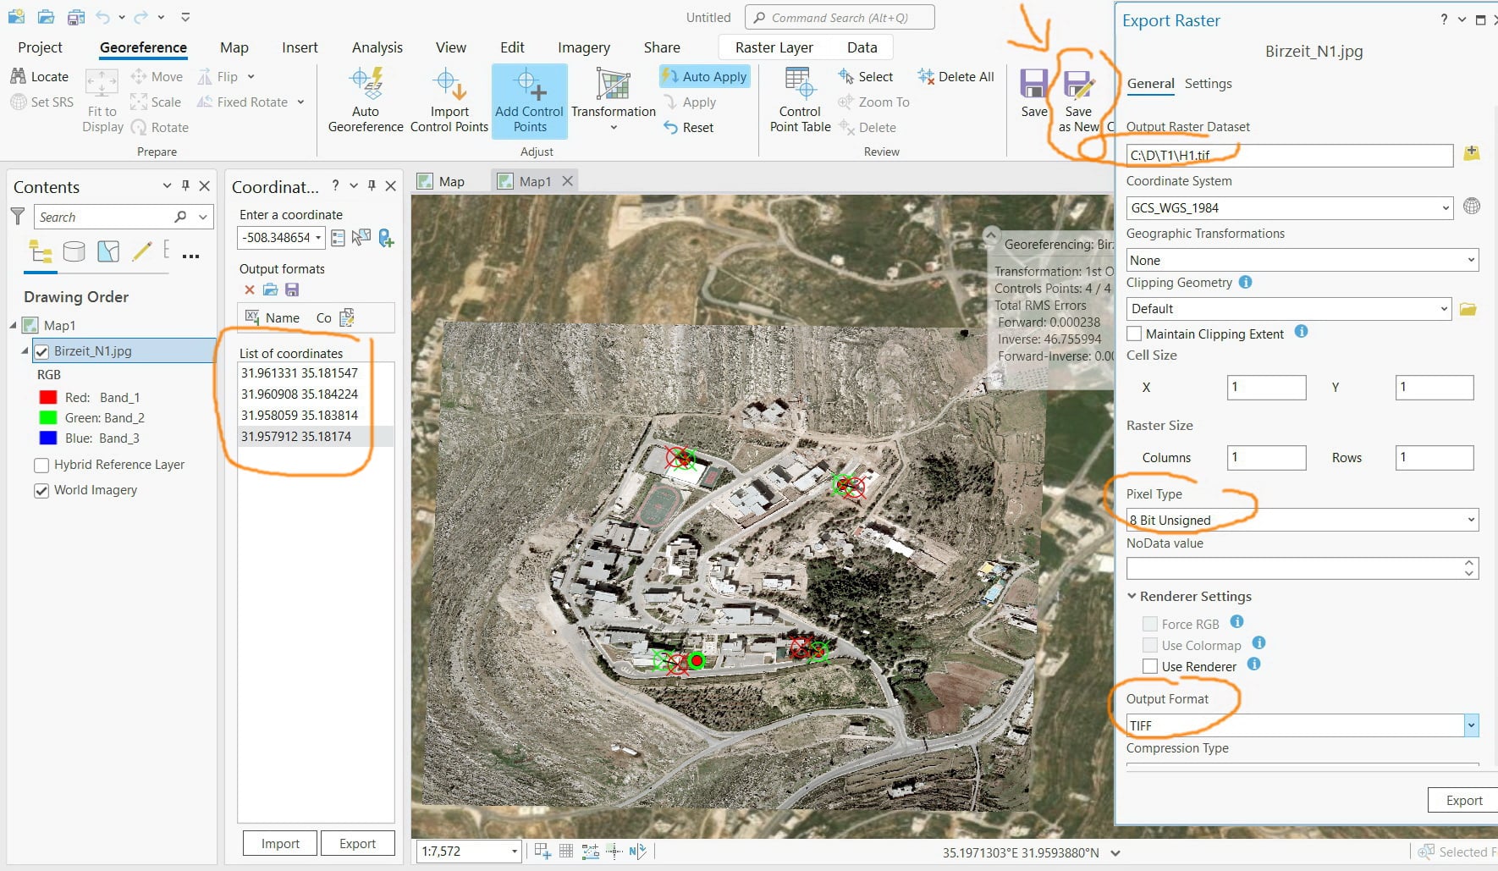Open coordinate system globe picker

(x=1472, y=207)
